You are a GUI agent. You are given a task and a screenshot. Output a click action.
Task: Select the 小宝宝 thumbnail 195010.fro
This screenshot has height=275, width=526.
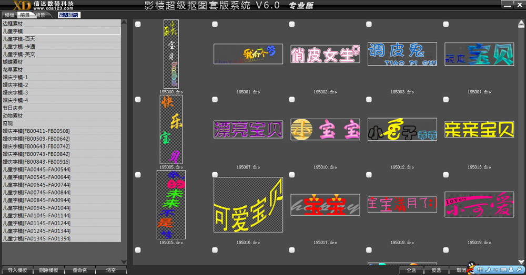pos(326,129)
